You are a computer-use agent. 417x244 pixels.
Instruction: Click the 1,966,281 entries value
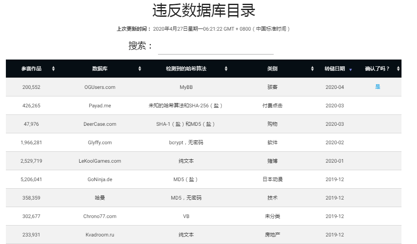[31, 143]
